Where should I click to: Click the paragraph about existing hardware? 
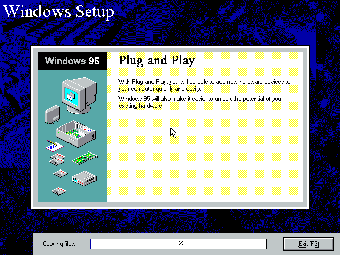pos(201,102)
